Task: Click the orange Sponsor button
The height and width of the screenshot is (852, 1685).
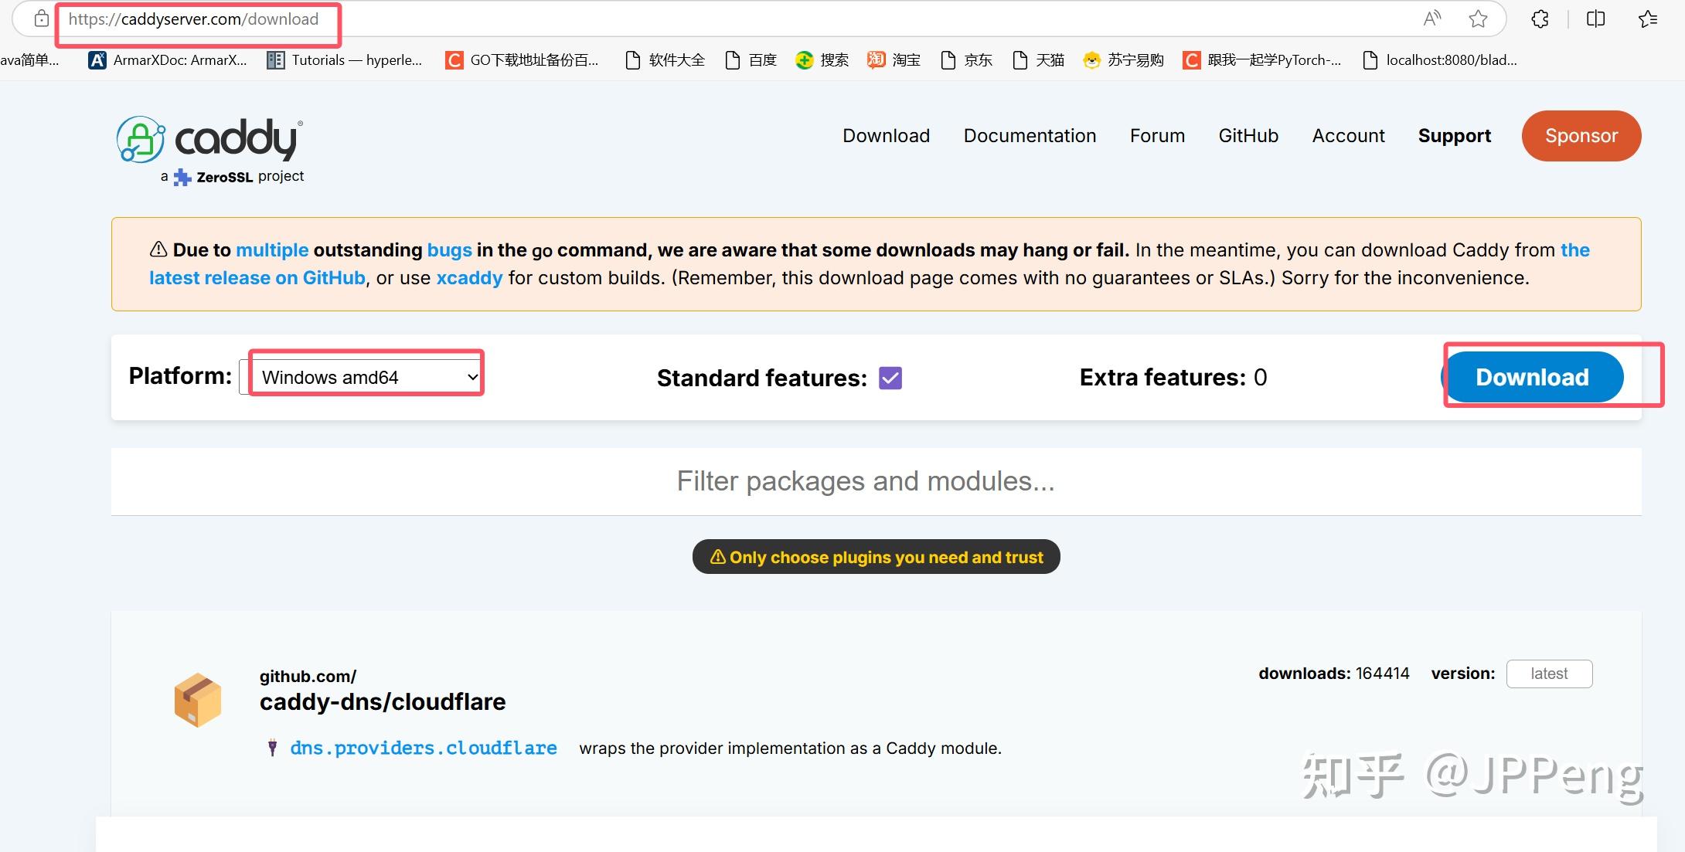Action: tap(1581, 136)
